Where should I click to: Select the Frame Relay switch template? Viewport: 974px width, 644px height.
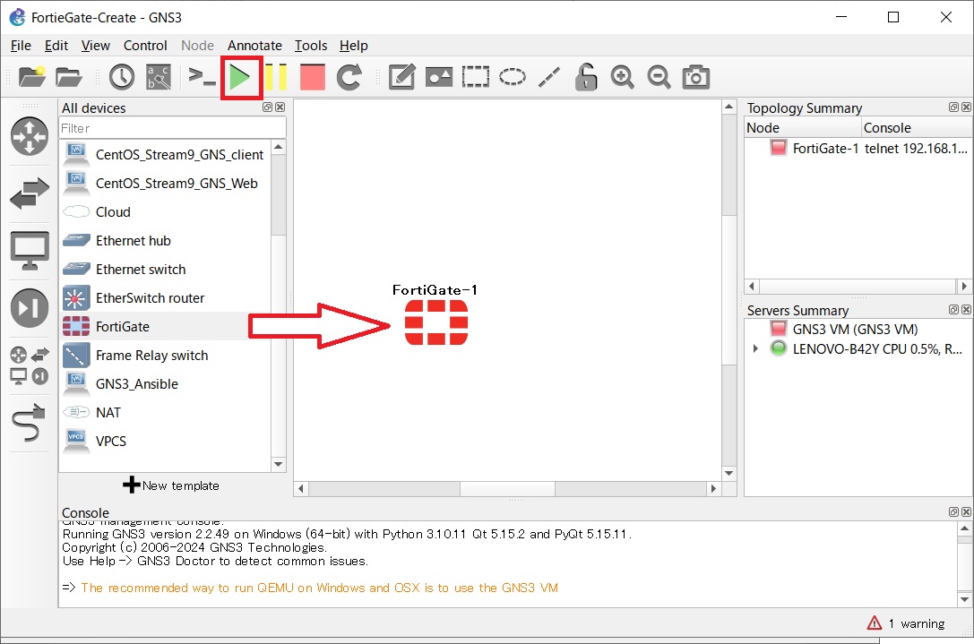[x=165, y=356]
